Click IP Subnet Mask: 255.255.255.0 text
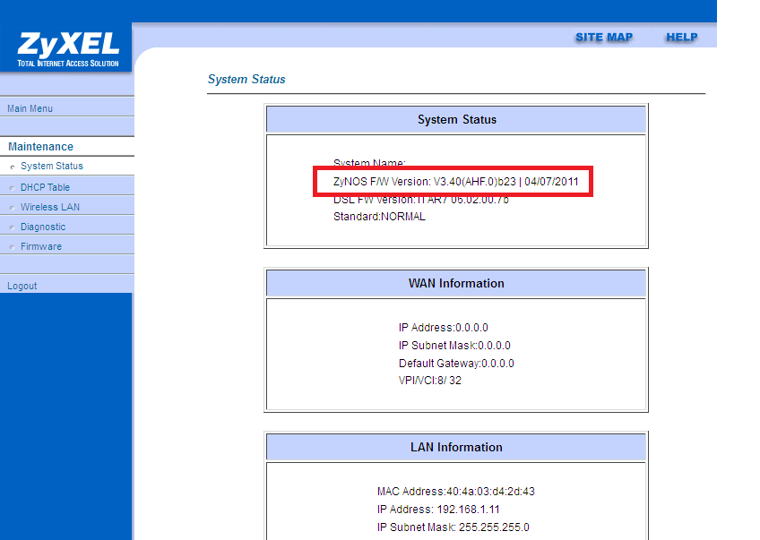Screen dimensions: 760x540 pos(453,527)
